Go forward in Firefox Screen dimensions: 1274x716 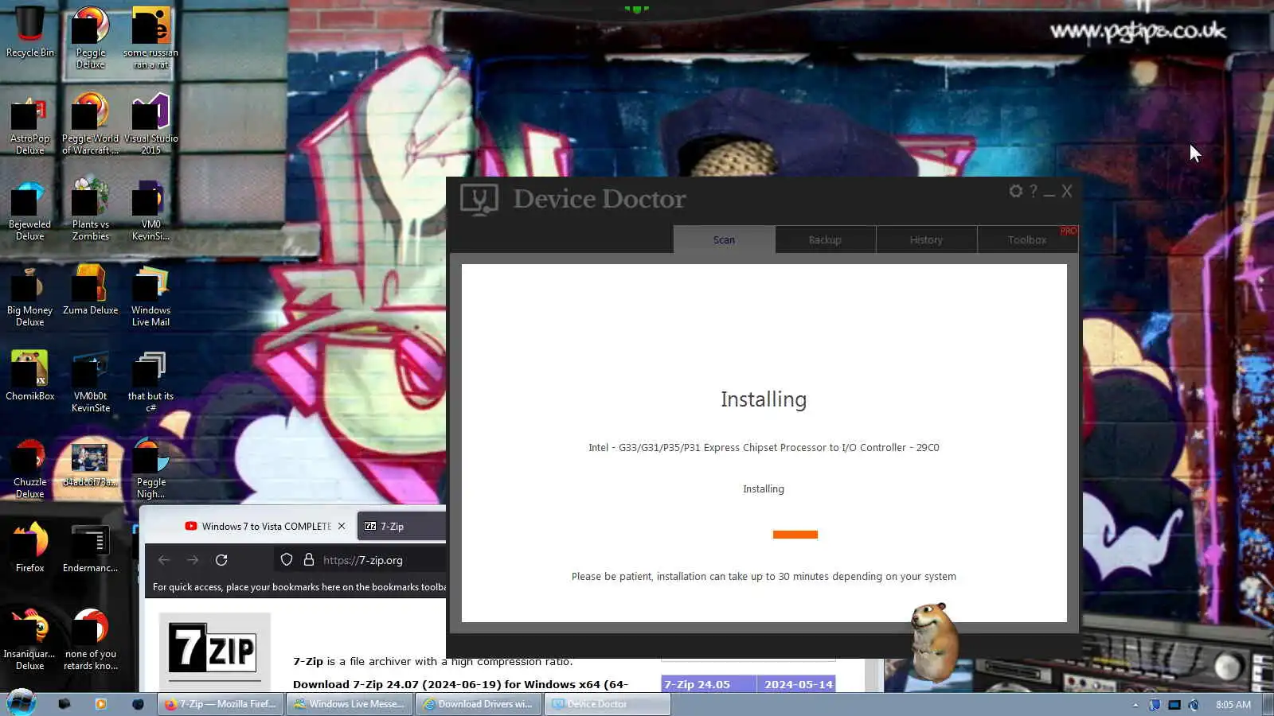click(x=193, y=560)
